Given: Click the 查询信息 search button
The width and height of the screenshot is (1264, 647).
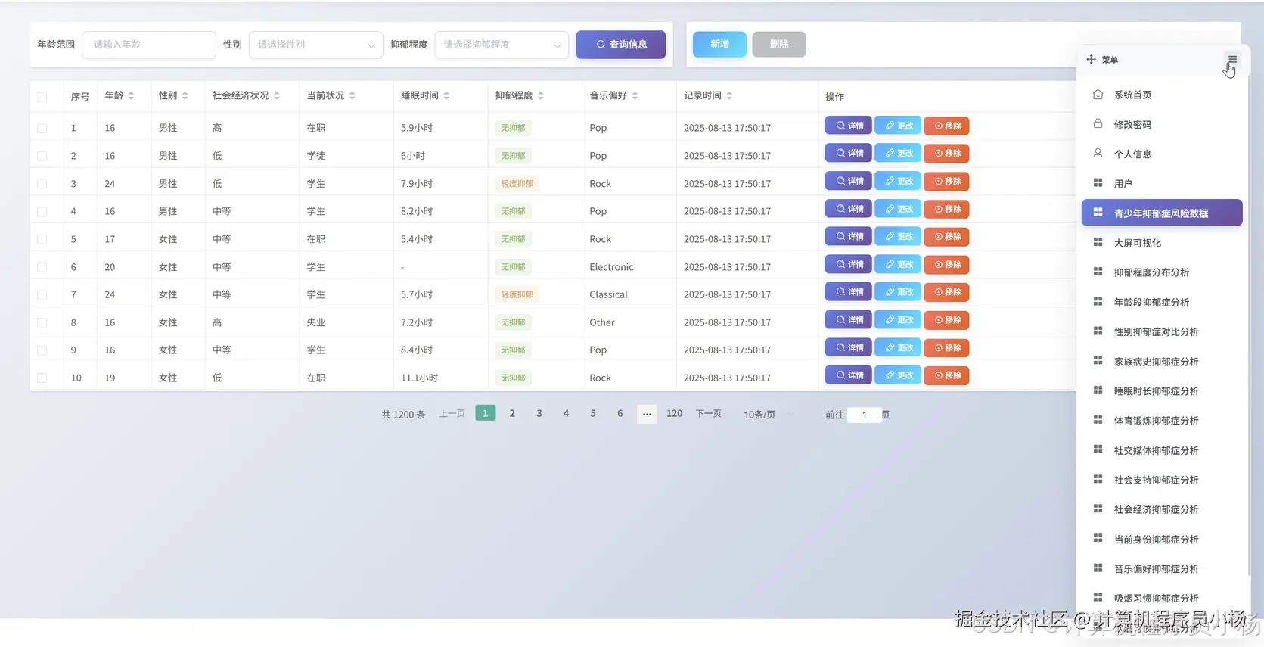Looking at the screenshot, I should 621,45.
